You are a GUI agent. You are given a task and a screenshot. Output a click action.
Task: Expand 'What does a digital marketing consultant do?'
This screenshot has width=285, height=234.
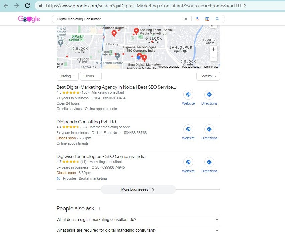[138, 220]
